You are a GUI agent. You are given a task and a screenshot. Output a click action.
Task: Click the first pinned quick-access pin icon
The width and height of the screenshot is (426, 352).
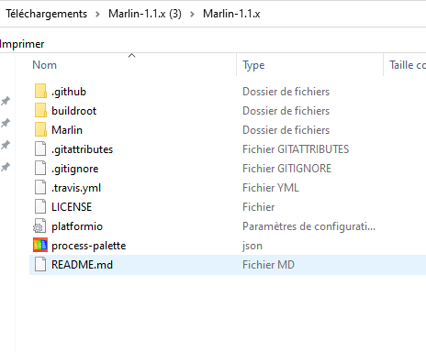[x=6, y=101]
